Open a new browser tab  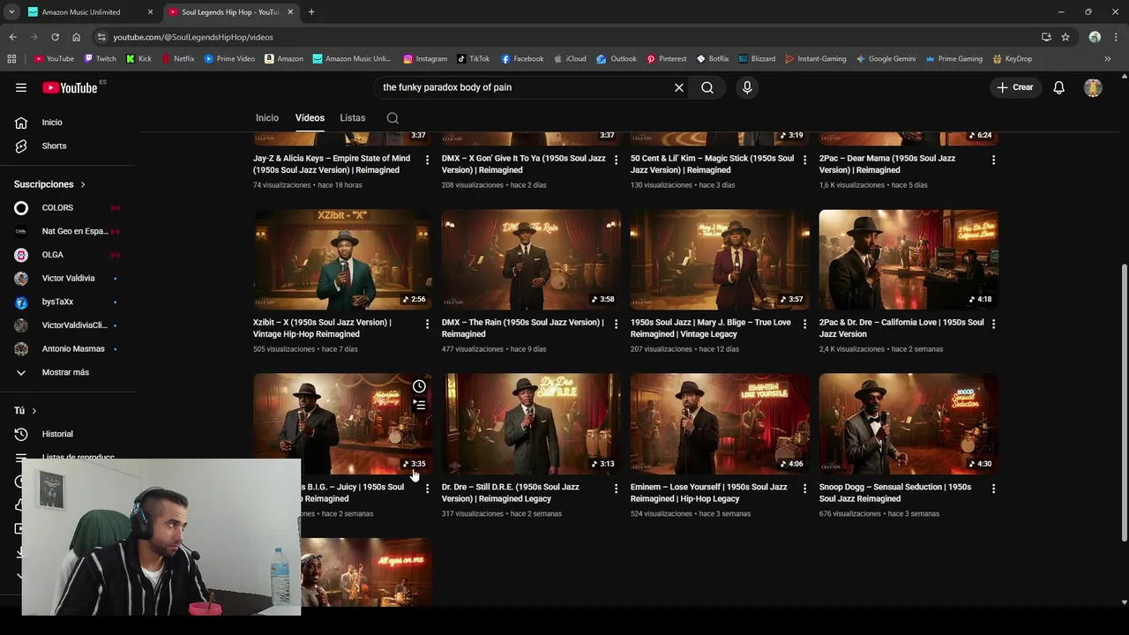(x=311, y=12)
